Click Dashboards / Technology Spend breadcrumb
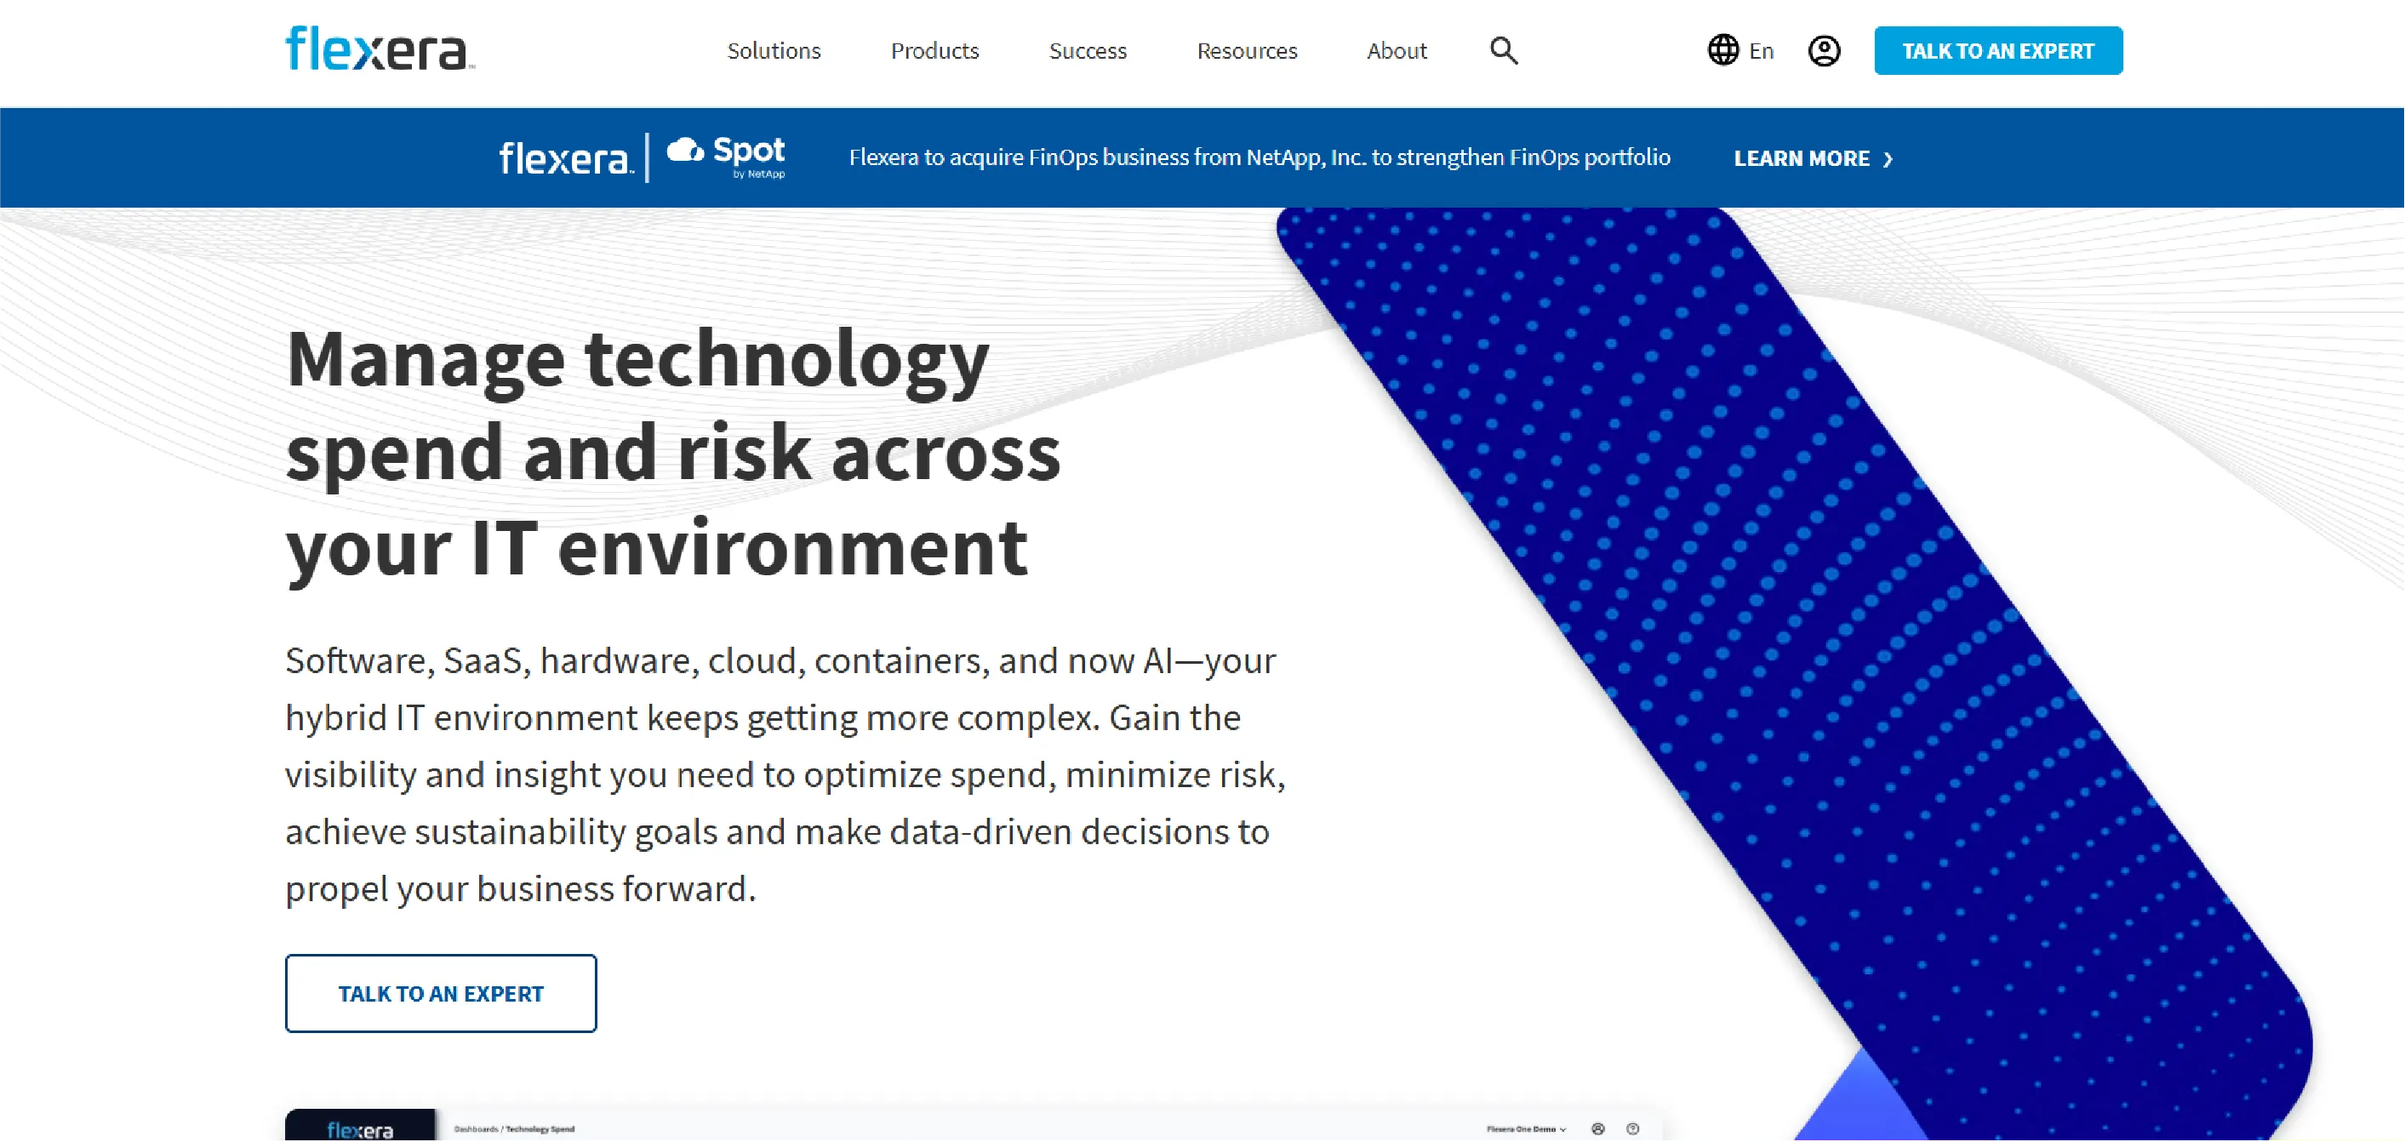This screenshot has height=1142, width=2405. 513,1129
